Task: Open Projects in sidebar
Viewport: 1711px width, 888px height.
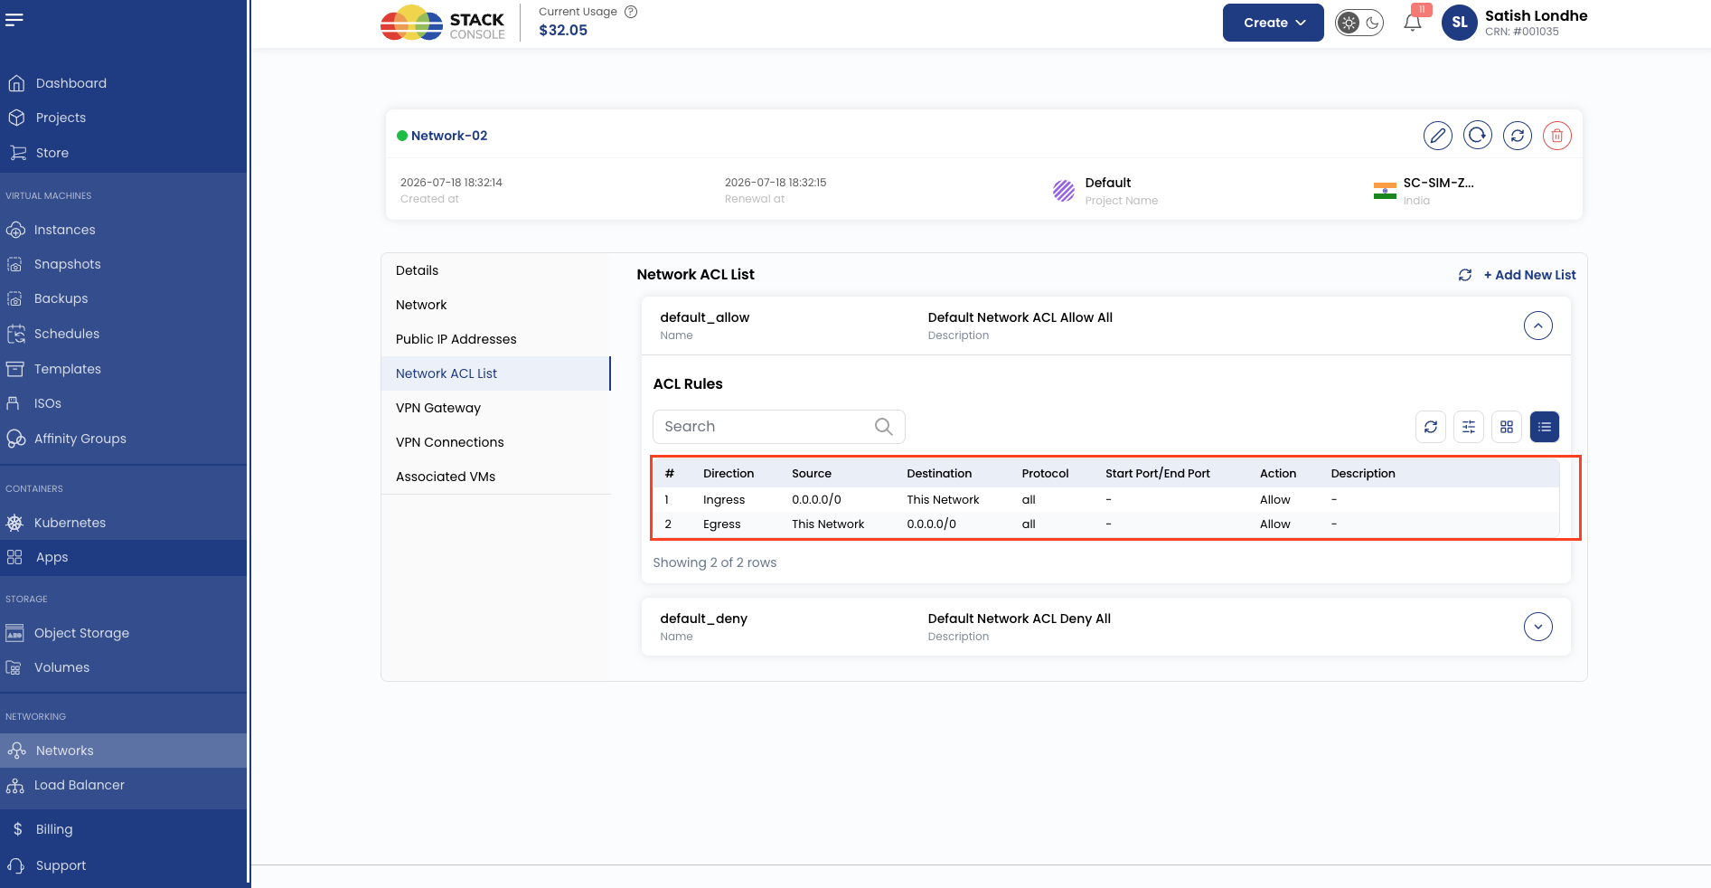Action: click(x=123, y=118)
